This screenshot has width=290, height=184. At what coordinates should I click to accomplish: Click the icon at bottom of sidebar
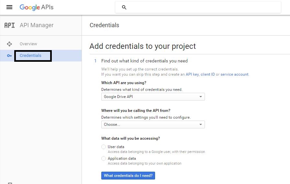pos(10,183)
